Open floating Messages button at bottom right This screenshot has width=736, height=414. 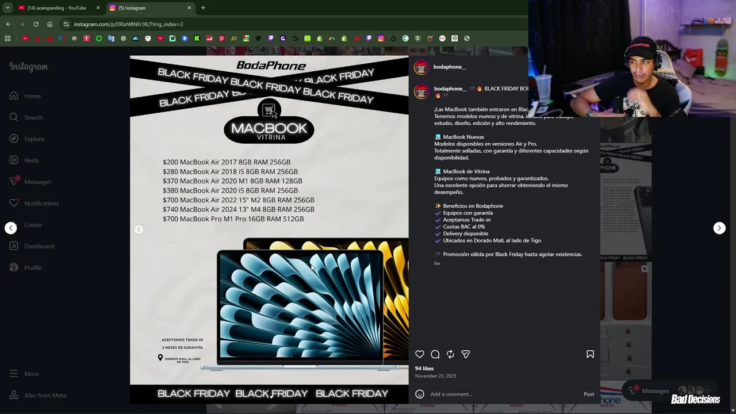(x=669, y=391)
